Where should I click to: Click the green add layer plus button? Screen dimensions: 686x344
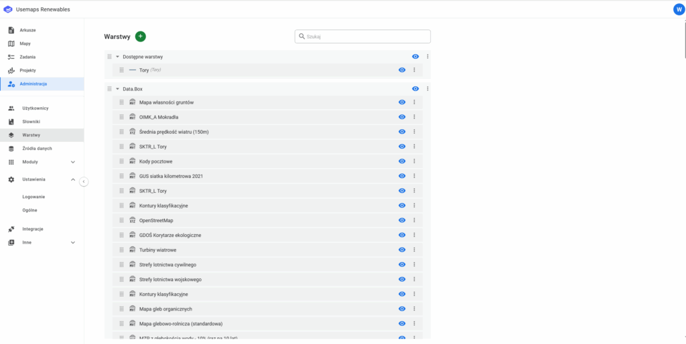coord(140,36)
